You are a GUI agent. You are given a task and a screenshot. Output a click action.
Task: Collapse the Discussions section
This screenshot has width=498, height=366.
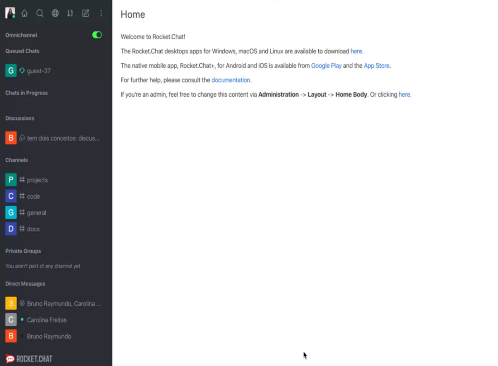(x=19, y=118)
